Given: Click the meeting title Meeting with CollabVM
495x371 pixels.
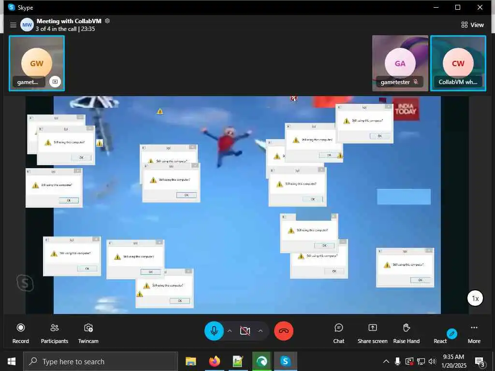Looking at the screenshot, I should pos(69,21).
